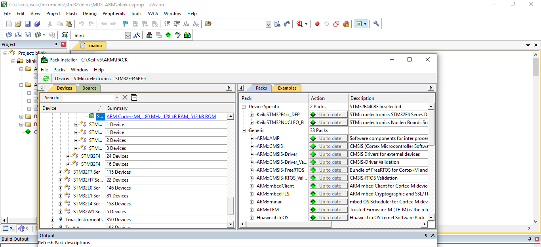Screen dimensions: 541x247
Task: Open the Peripherals menu in µVision
Action: [x=114, y=13]
